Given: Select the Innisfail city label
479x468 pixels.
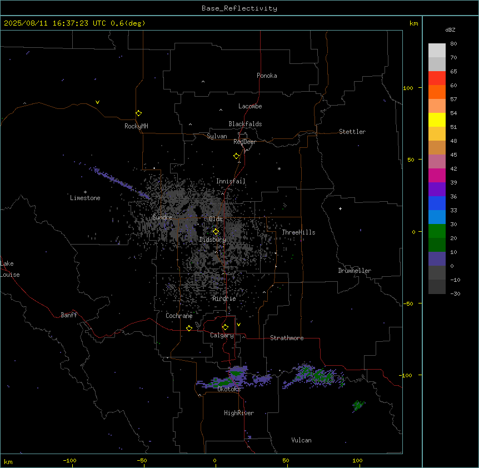Looking at the screenshot, I should (x=231, y=181).
